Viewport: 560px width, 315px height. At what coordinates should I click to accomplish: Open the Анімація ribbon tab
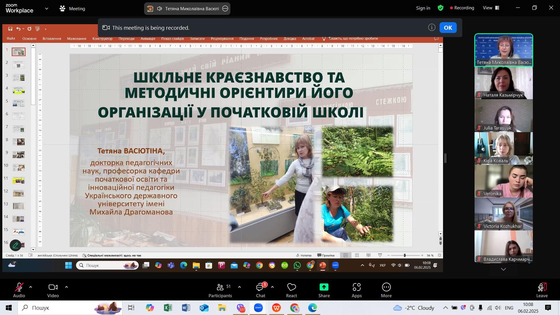(148, 39)
